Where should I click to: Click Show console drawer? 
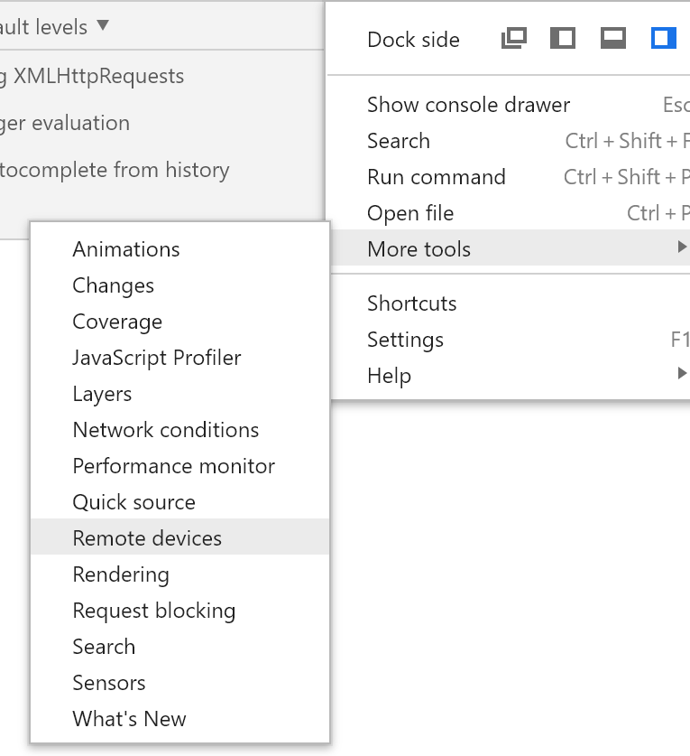[x=468, y=105]
